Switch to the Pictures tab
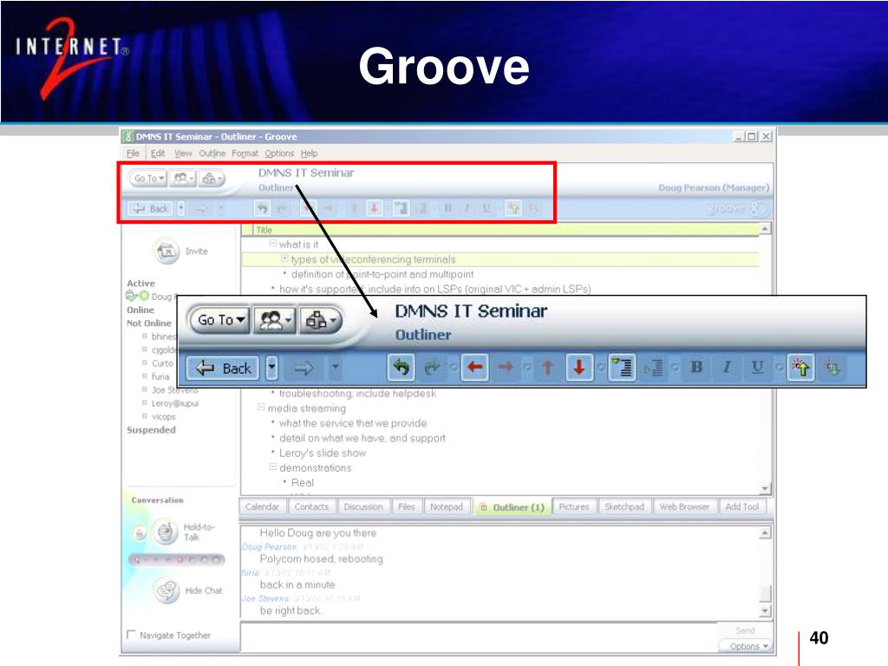Screen dimensions: 888x666 tap(574, 506)
